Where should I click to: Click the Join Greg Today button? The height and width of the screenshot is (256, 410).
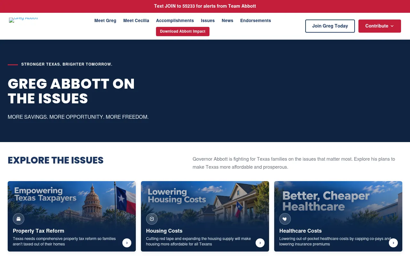coord(330,26)
